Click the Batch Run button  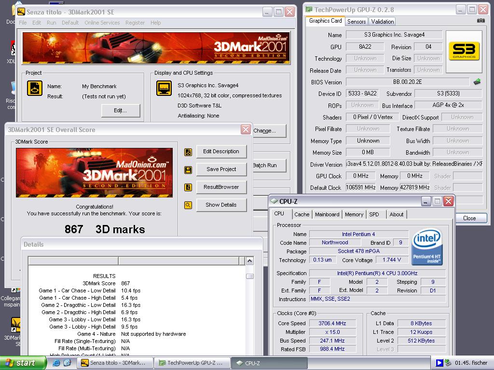pos(269,165)
